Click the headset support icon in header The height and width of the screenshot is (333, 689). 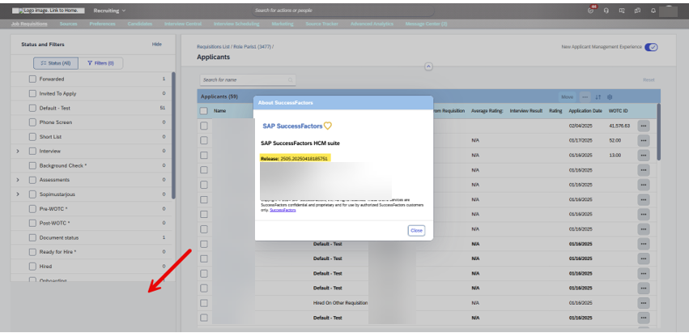(x=606, y=11)
